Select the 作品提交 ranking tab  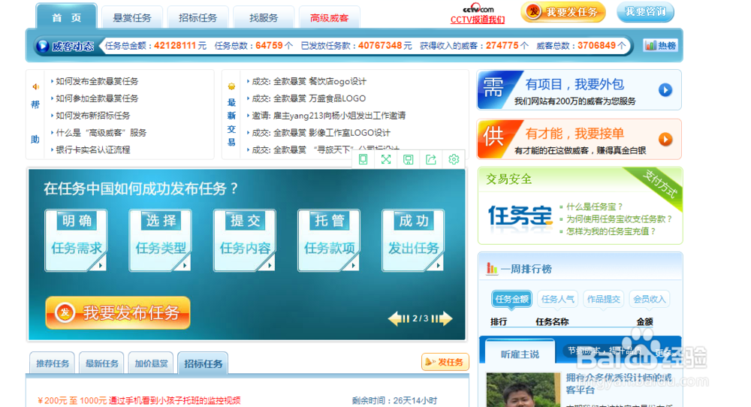point(604,300)
